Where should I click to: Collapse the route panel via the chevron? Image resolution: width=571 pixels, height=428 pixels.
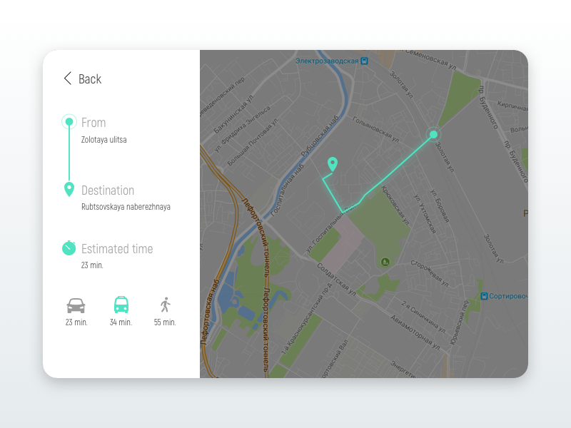[x=67, y=78]
